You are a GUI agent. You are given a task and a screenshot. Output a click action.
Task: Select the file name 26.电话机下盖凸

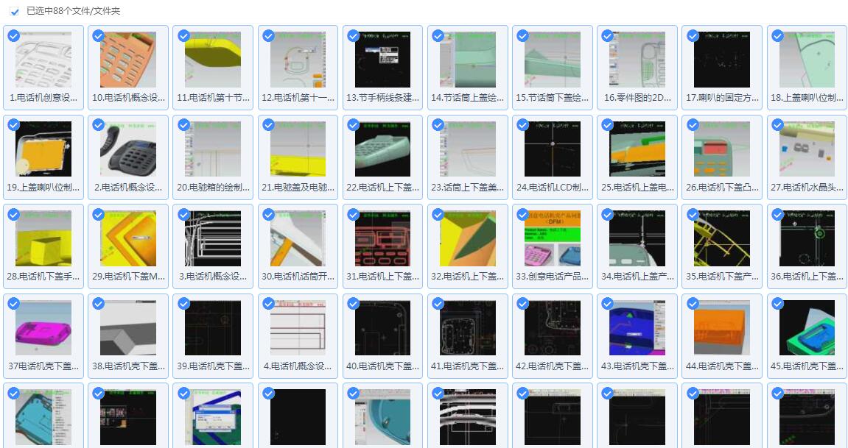pos(722,188)
